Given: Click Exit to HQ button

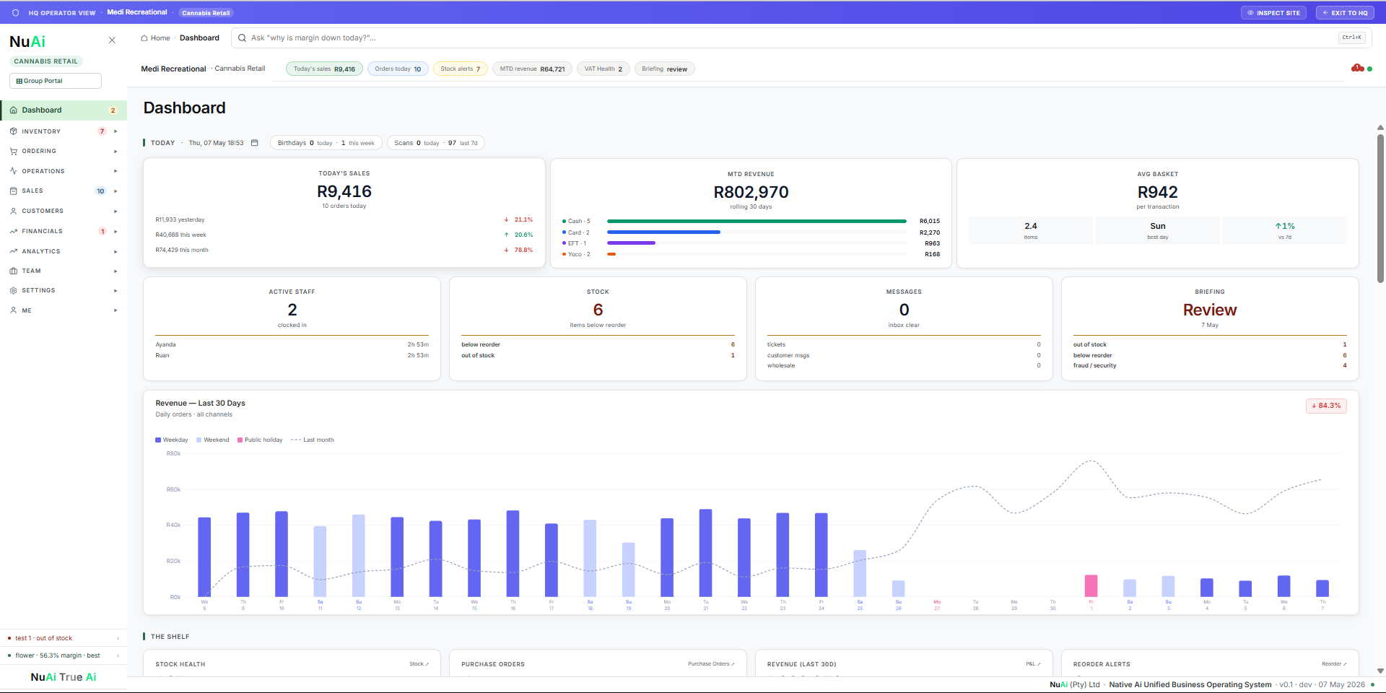Looking at the screenshot, I should pyautogui.click(x=1345, y=13).
